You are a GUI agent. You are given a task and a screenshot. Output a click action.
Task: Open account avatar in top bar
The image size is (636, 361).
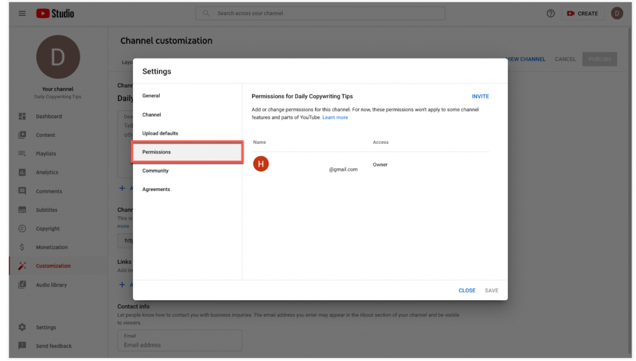click(617, 14)
